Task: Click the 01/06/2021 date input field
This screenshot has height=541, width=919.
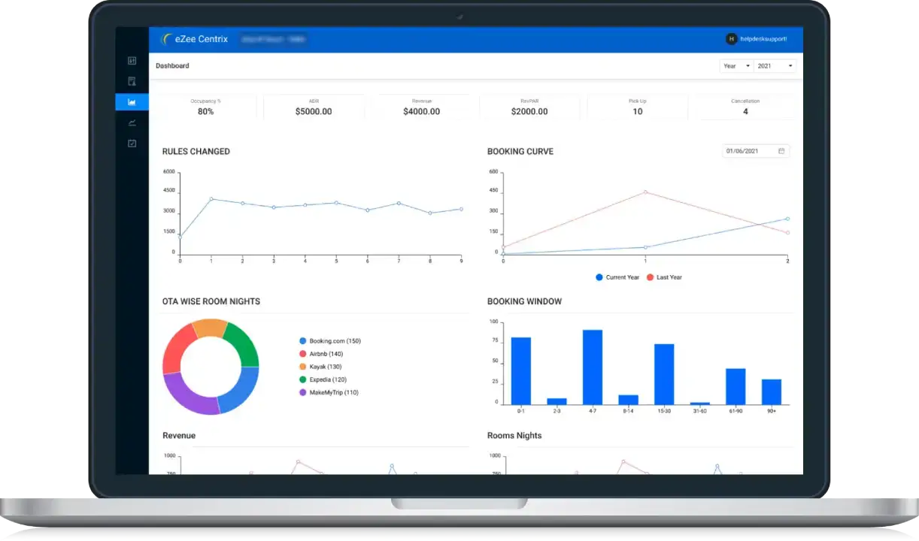Action: [748, 151]
